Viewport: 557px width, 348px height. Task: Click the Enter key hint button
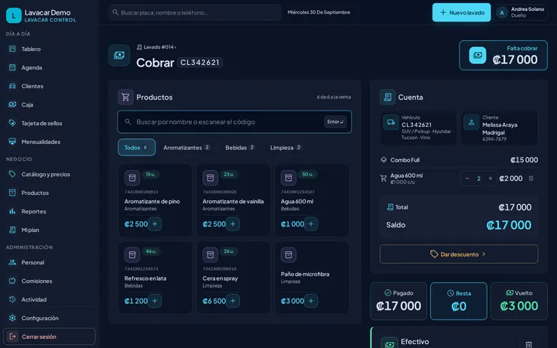[x=335, y=122]
